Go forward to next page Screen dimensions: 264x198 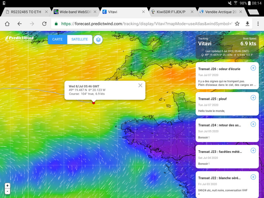point(32,24)
